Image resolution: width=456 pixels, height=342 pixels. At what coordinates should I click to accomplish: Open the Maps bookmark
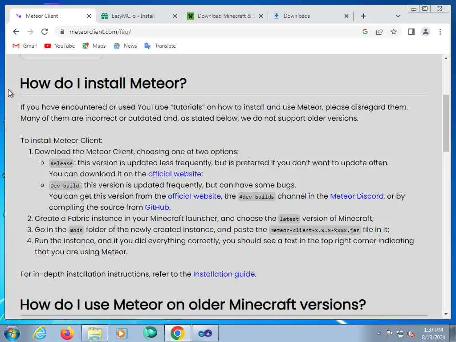pyautogui.click(x=94, y=46)
